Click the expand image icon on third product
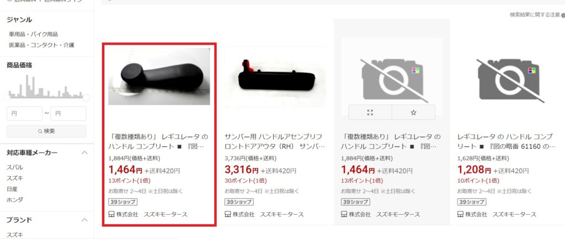 (x=370, y=112)
